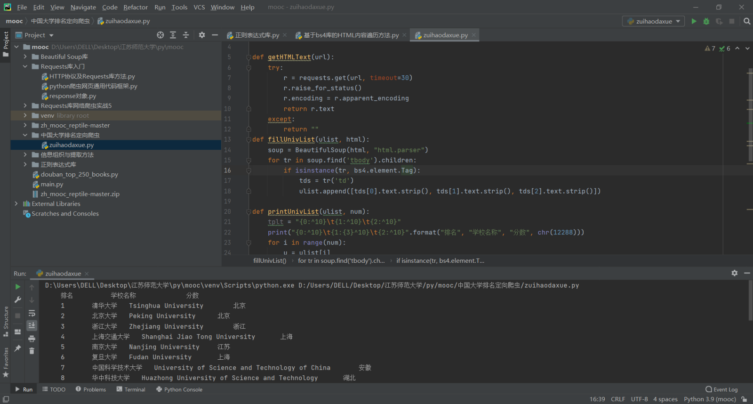Open the Refactor menu
Screen dimensions: 753x404
click(136, 7)
